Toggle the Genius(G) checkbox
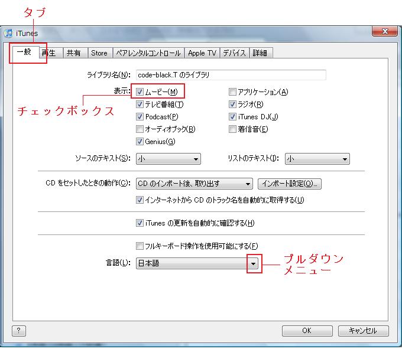The height and width of the screenshot is (349, 402). click(x=140, y=141)
